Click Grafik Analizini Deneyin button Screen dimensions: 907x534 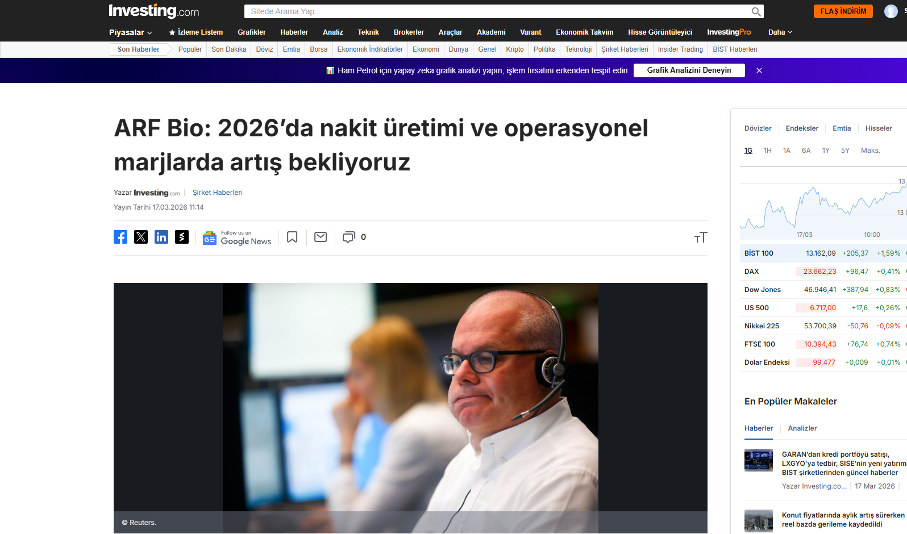pos(689,70)
